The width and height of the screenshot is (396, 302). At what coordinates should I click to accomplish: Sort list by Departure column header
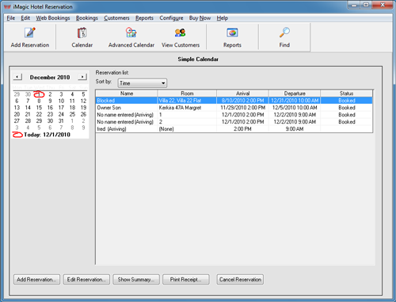(295, 94)
